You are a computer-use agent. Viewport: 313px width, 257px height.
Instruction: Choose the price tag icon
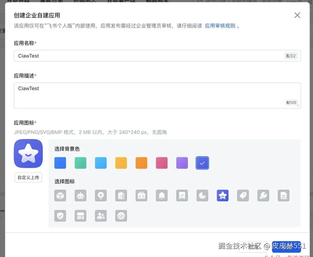[x=243, y=195]
